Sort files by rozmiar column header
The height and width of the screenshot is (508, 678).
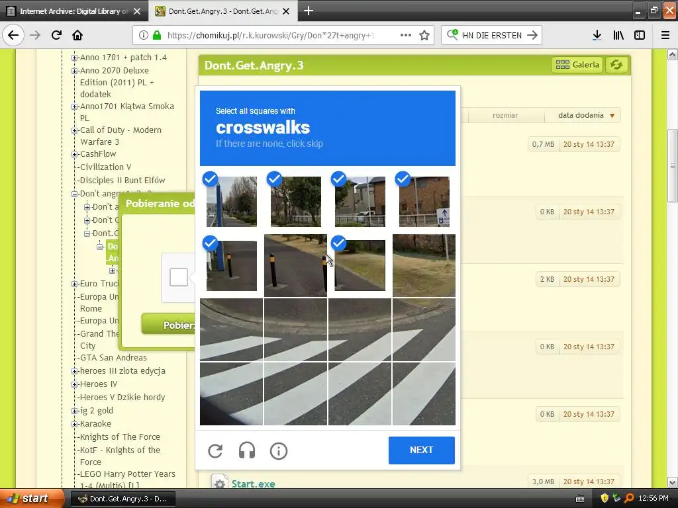505,115
